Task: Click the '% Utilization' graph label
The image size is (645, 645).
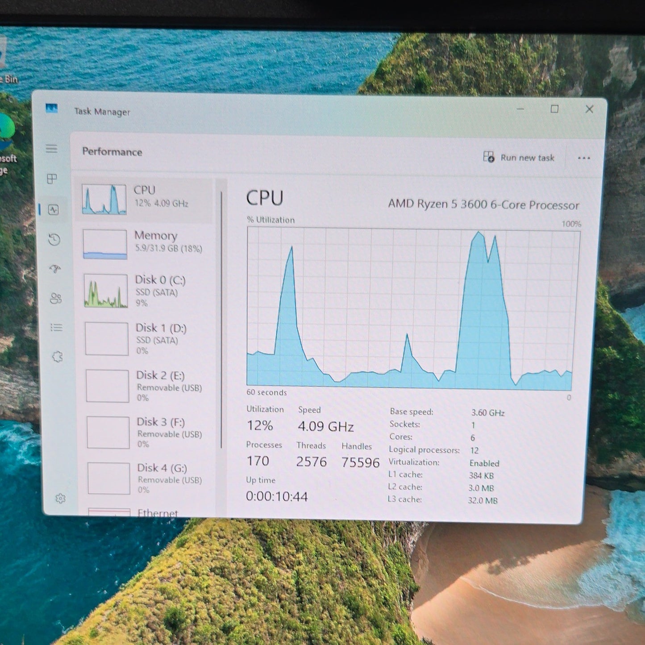Action: pos(271,220)
